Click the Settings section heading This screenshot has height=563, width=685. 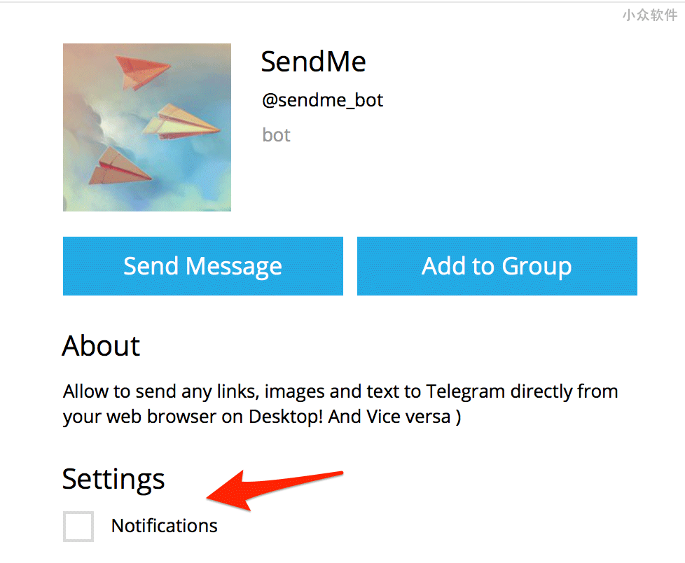tap(113, 479)
